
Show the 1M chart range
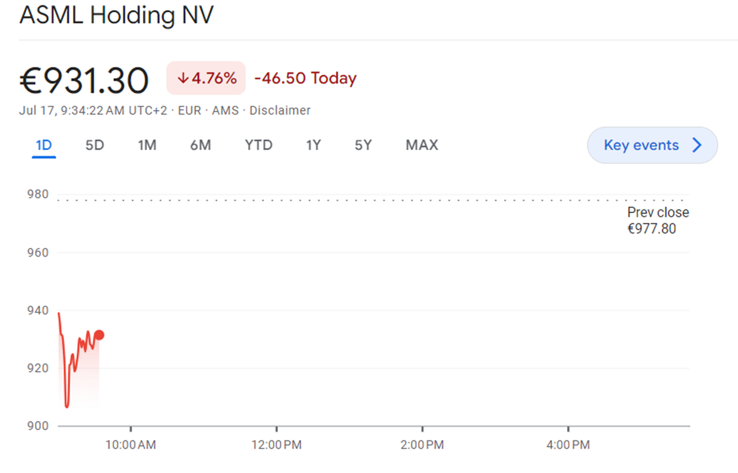click(x=147, y=145)
